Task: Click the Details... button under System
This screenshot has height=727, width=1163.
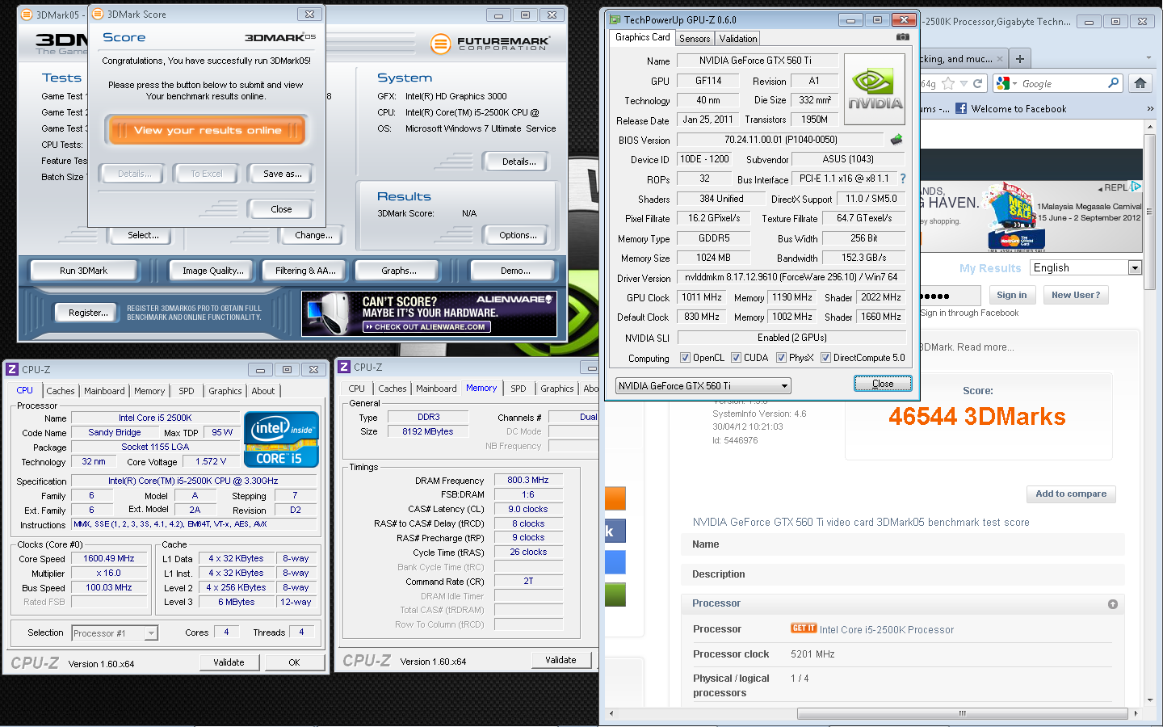Action: click(x=519, y=162)
